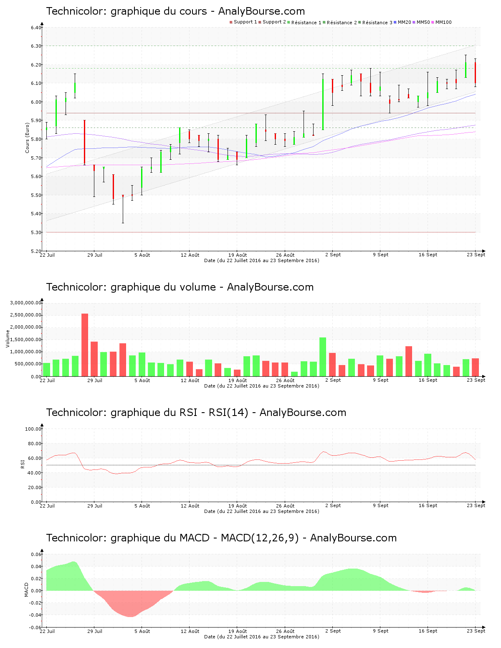The width and height of the screenshot is (501, 648).
Task: Click the long red candlestick after 22 Juil rally
Action: point(84,142)
